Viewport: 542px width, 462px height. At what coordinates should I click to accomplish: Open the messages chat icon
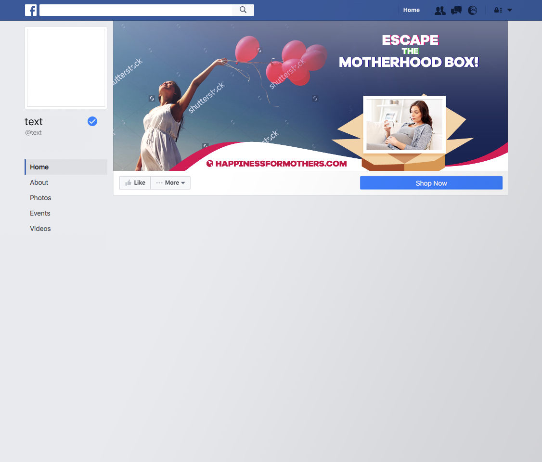456,11
